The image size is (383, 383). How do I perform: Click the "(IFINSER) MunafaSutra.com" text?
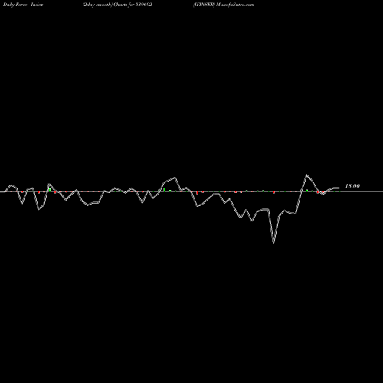pos(224,5)
